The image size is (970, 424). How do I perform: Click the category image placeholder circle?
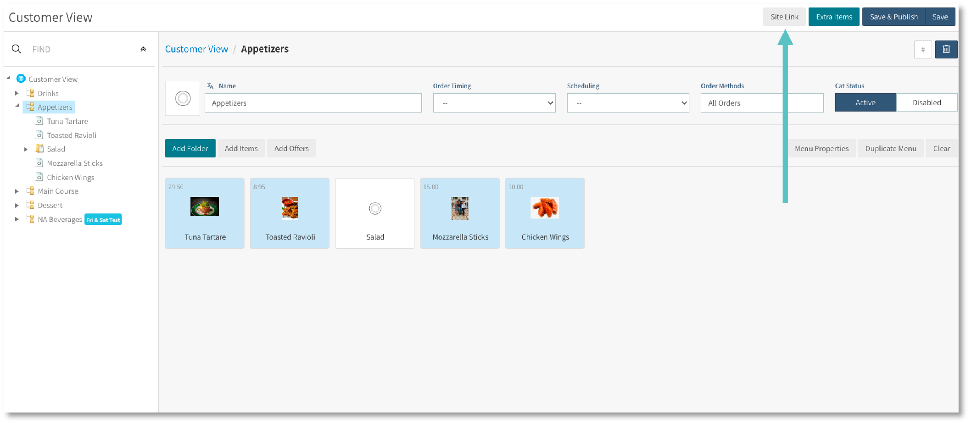[x=183, y=98]
